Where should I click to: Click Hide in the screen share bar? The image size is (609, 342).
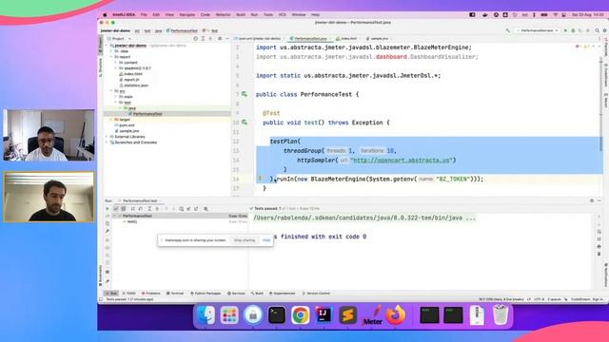pyautogui.click(x=266, y=240)
